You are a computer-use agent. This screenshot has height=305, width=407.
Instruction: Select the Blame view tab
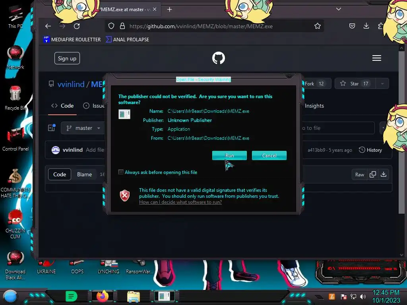click(84, 174)
